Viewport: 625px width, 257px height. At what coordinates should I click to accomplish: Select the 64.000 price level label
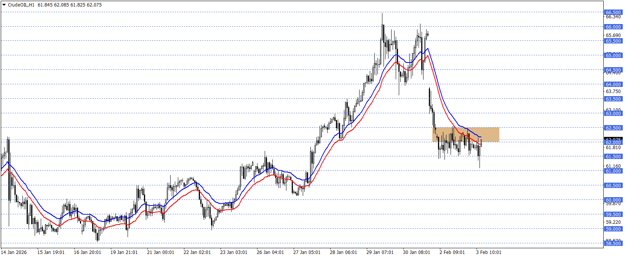(613, 84)
